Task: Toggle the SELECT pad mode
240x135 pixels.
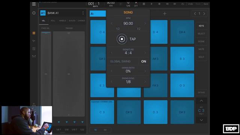Action: coord(201,34)
